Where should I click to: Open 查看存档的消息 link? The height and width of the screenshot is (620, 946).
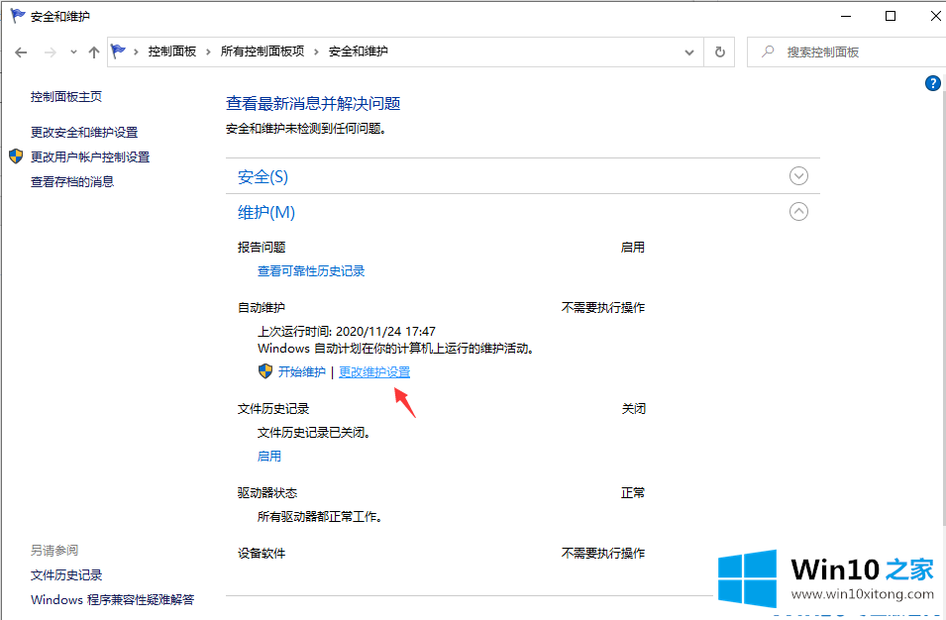point(72,181)
